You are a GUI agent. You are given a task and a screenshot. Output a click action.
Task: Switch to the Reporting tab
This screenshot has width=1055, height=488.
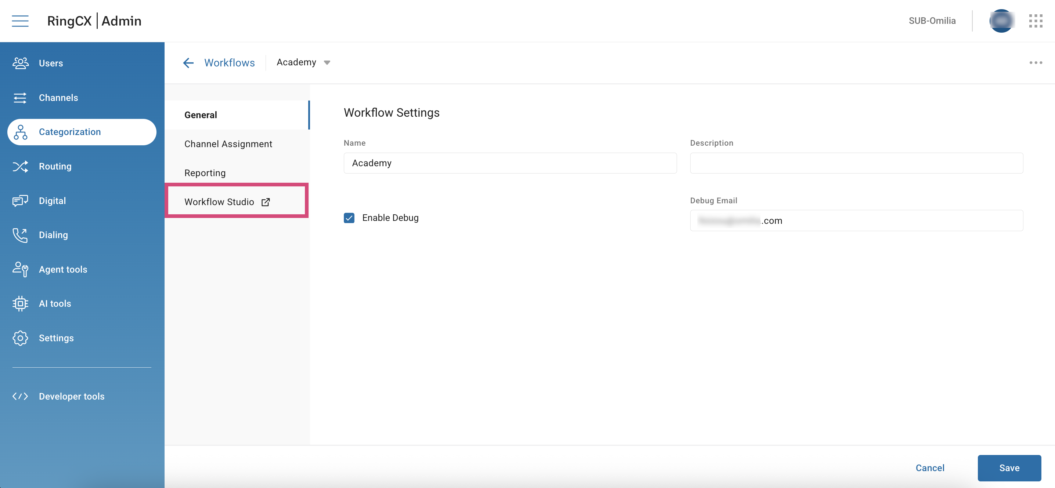[205, 172]
